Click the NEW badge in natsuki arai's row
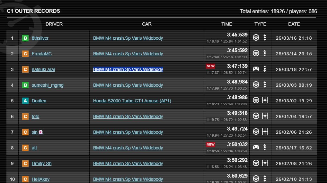Screen dimensions: 327x183 pyautogui.click(x=210, y=66)
